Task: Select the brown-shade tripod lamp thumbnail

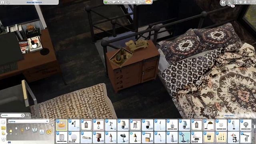Action: point(98,125)
